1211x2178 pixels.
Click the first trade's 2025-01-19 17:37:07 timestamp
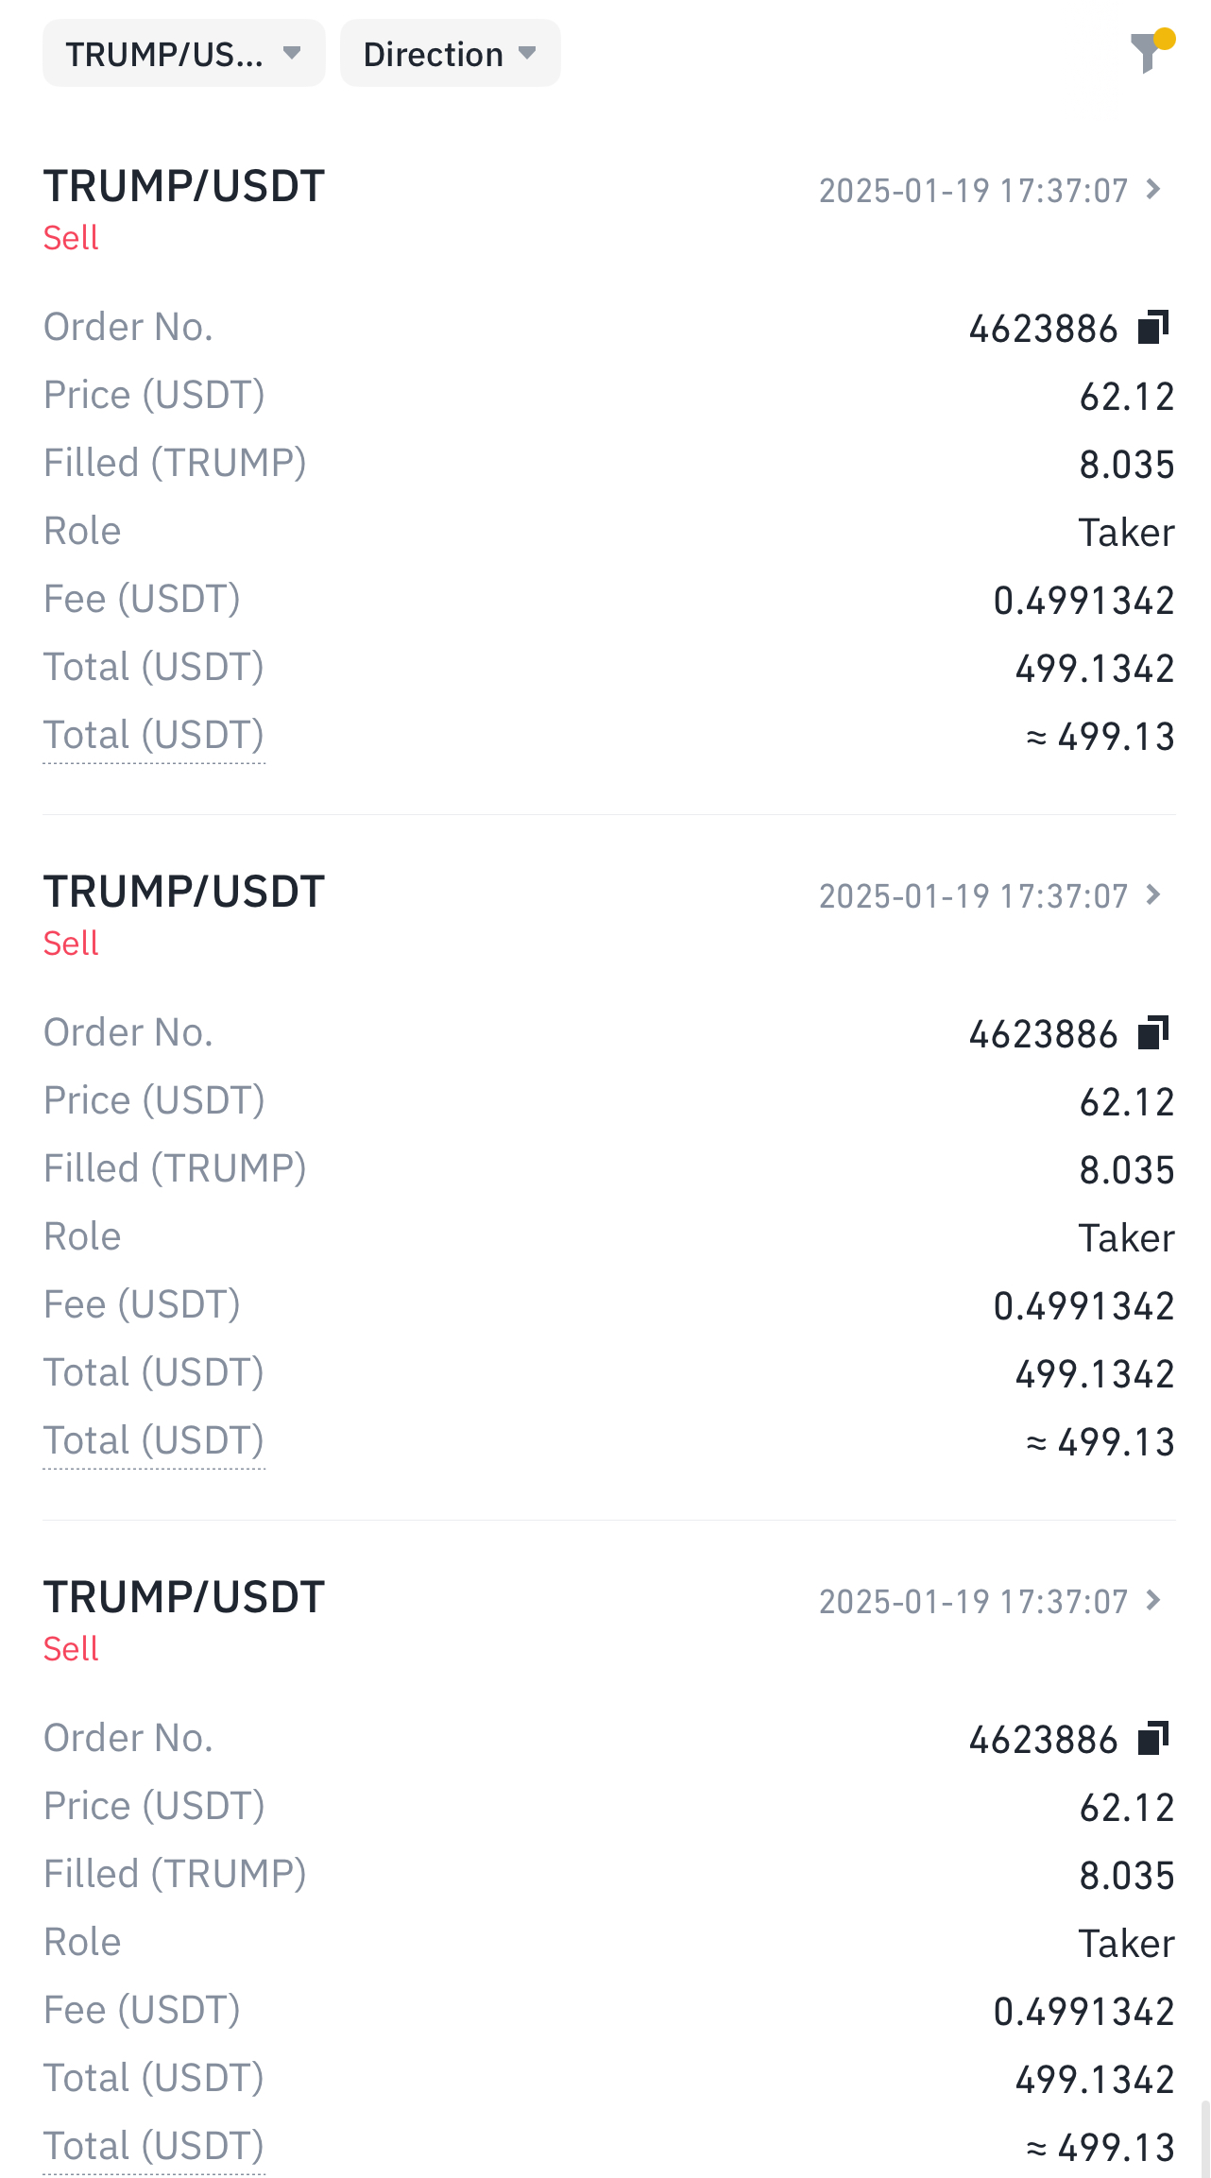pos(973,191)
